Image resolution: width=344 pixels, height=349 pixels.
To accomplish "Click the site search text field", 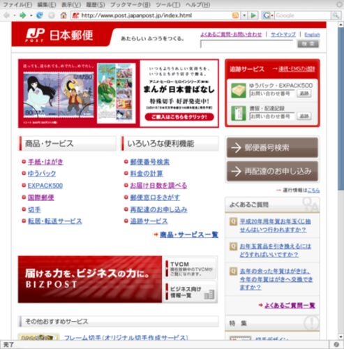I will point(247,44).
